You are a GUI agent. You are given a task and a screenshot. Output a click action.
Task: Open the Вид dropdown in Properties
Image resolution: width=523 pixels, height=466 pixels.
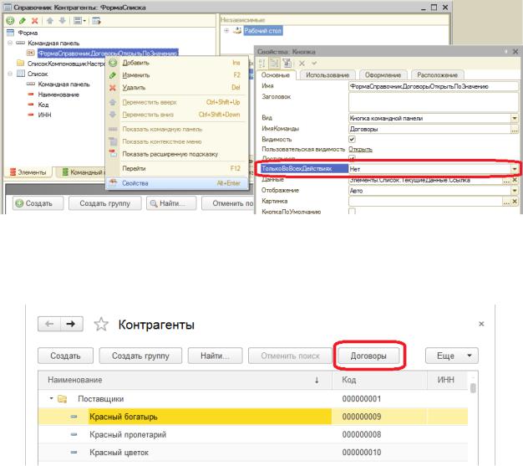[515, 118]
